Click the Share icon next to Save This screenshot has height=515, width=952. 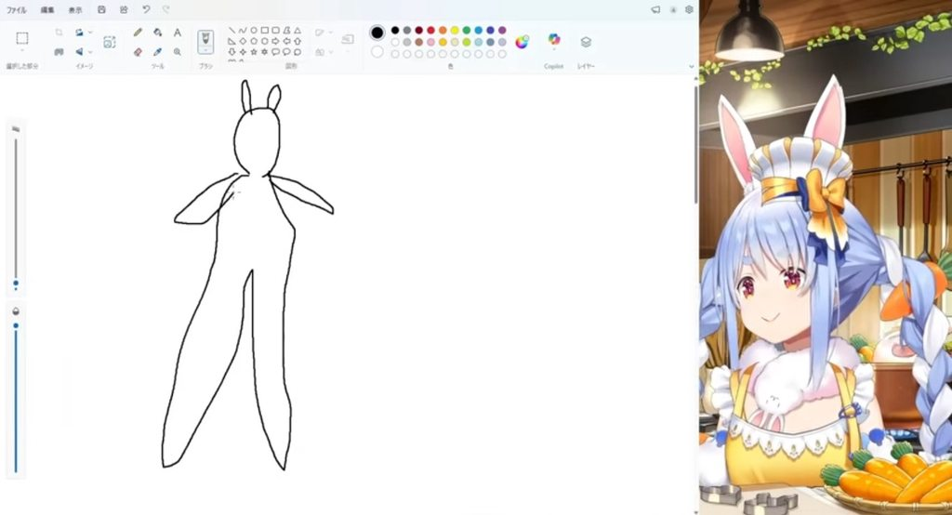[124, 9]
